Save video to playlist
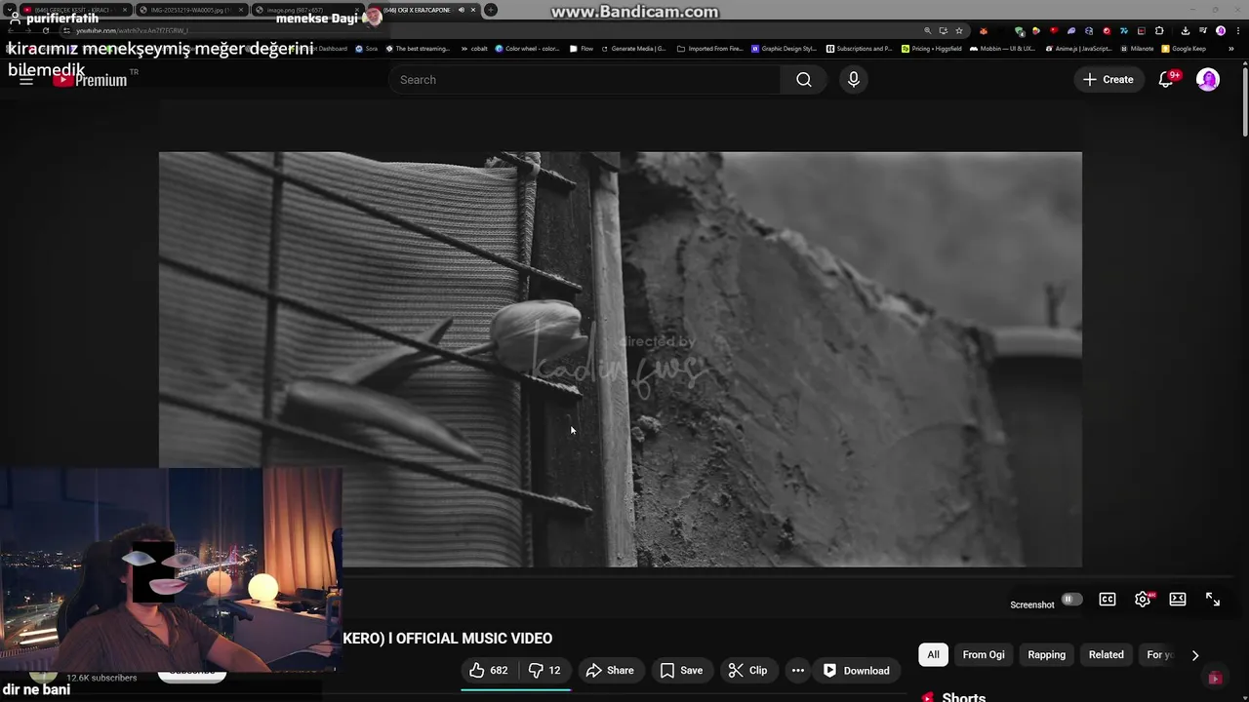 point(681,671)
